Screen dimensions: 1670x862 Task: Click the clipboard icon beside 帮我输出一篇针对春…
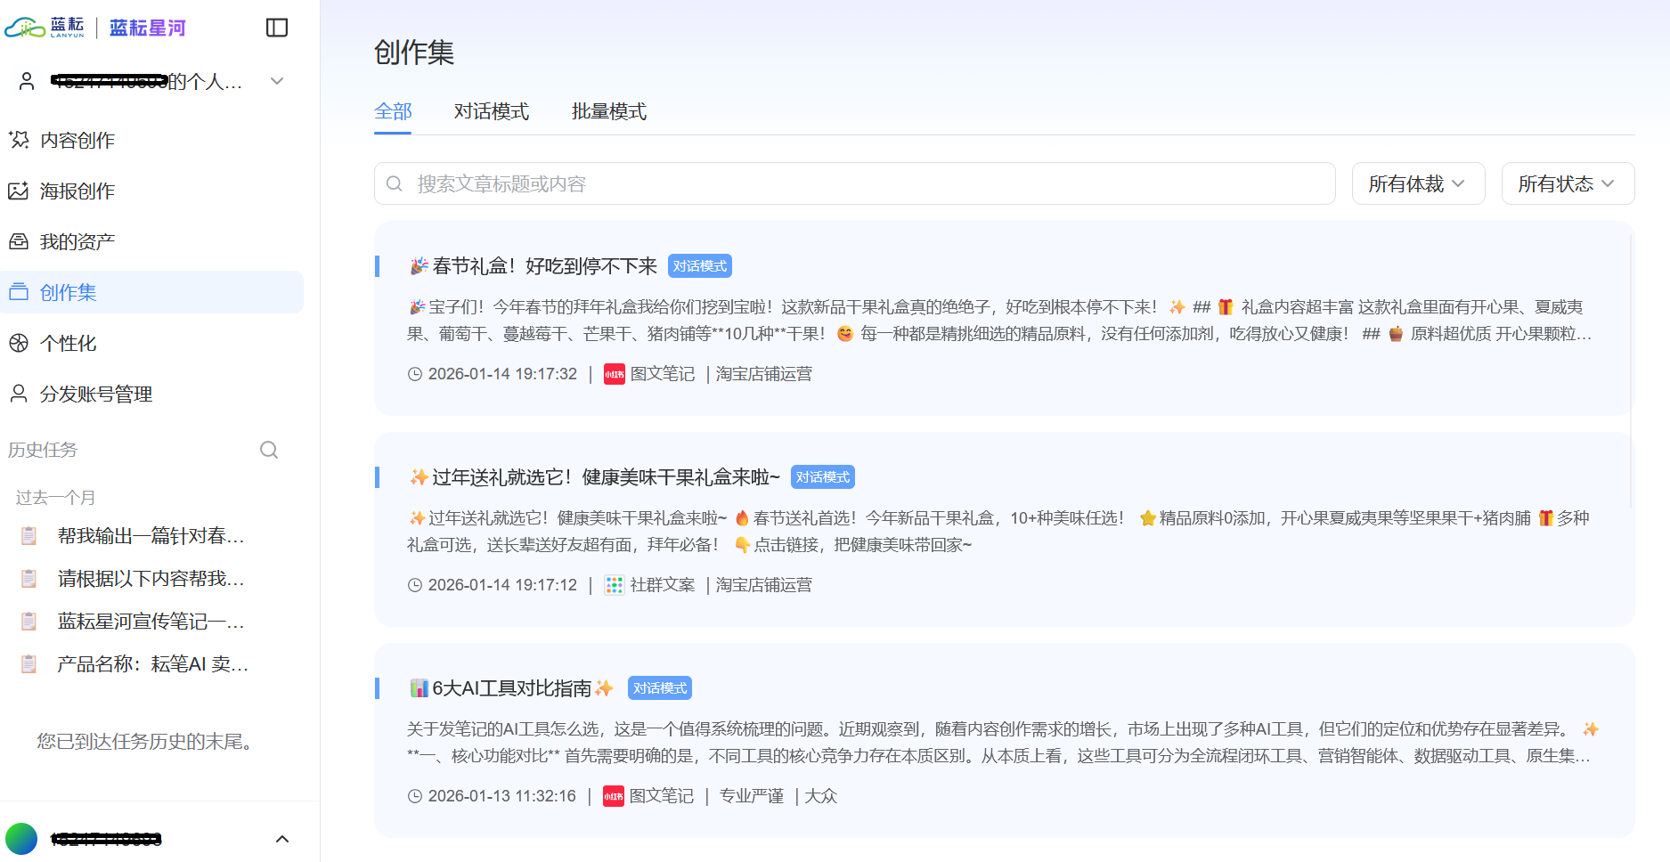click(x=29, y=536)
